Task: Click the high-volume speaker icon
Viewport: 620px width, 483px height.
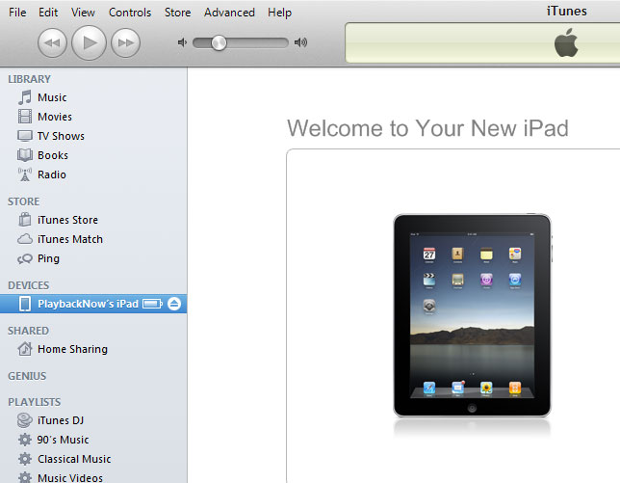Action: [x=301, y=42]
